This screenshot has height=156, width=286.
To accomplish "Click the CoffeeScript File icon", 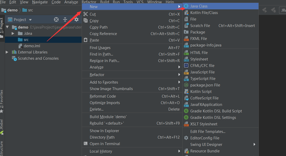I will pos(186,98).
